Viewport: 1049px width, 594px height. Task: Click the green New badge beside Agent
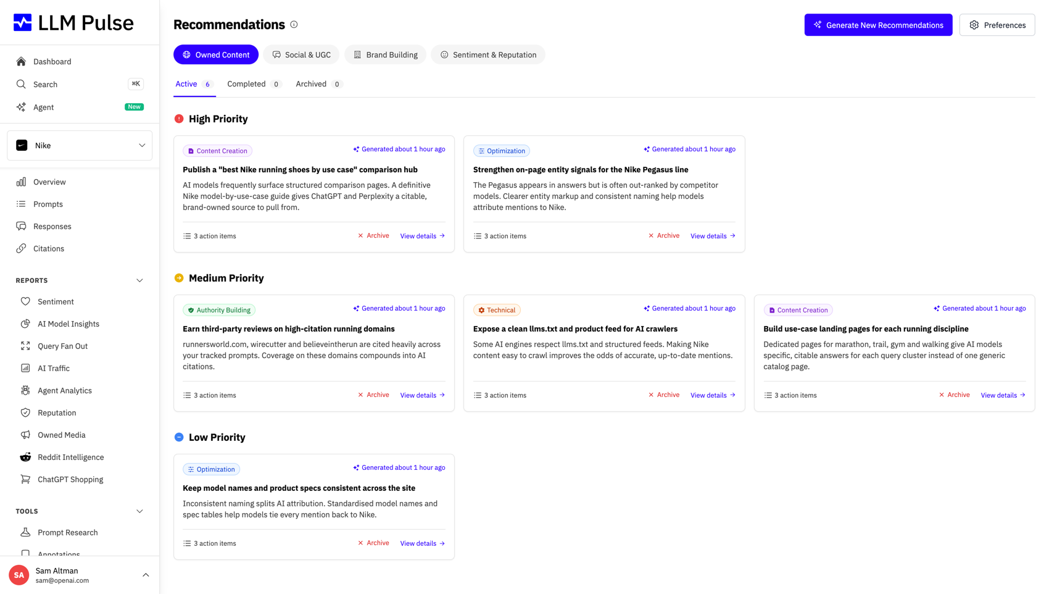click(134, 107)
